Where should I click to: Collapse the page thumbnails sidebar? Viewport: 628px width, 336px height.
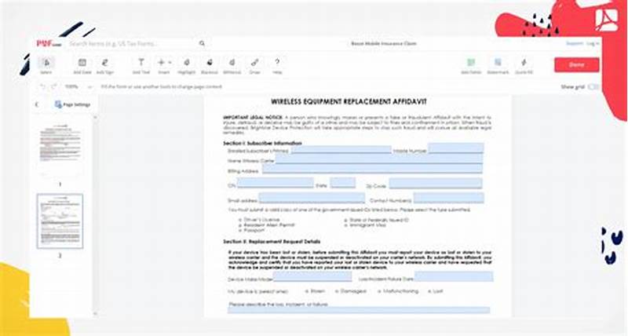click(37, 104)
